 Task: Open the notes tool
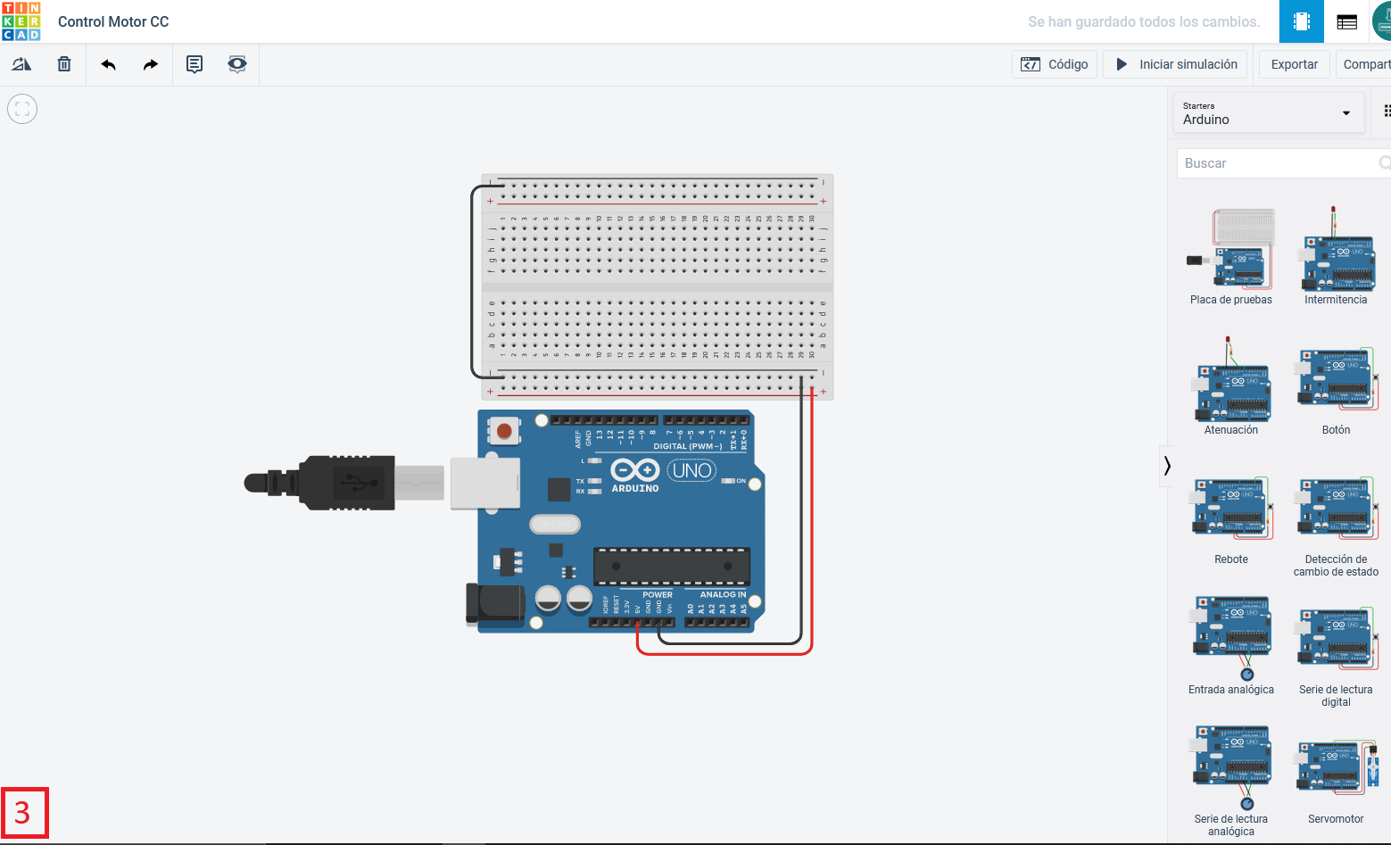[194, 64]
